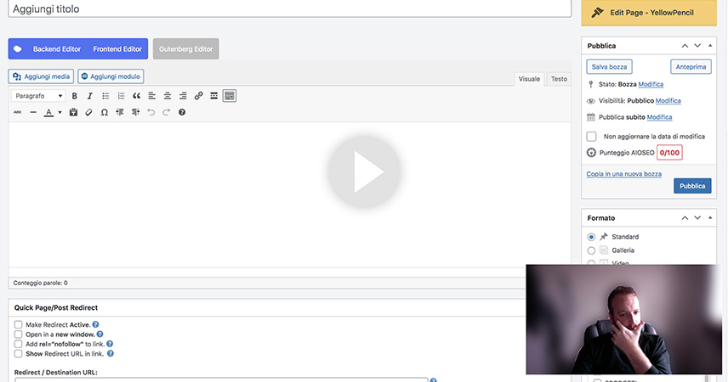Click the insert link icon
Image resolution: width=728 pixels, height=382 pixels.
(198, 96)
